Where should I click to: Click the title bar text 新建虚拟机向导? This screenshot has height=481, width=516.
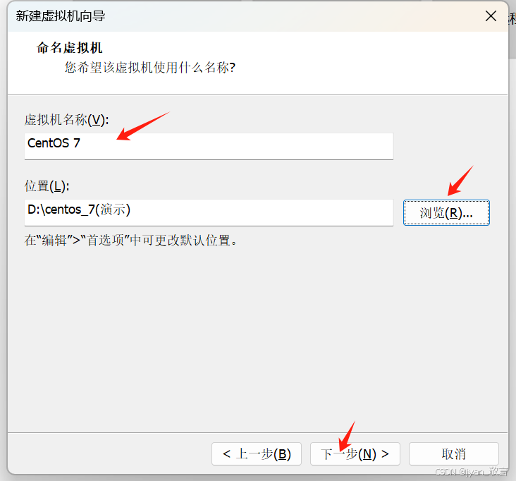[x=61, y=16]
